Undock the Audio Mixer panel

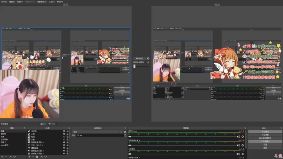pyautogui.click(x=245, y=128)
